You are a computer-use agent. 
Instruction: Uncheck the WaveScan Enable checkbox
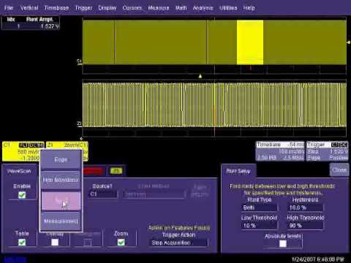tap(22, 195)
